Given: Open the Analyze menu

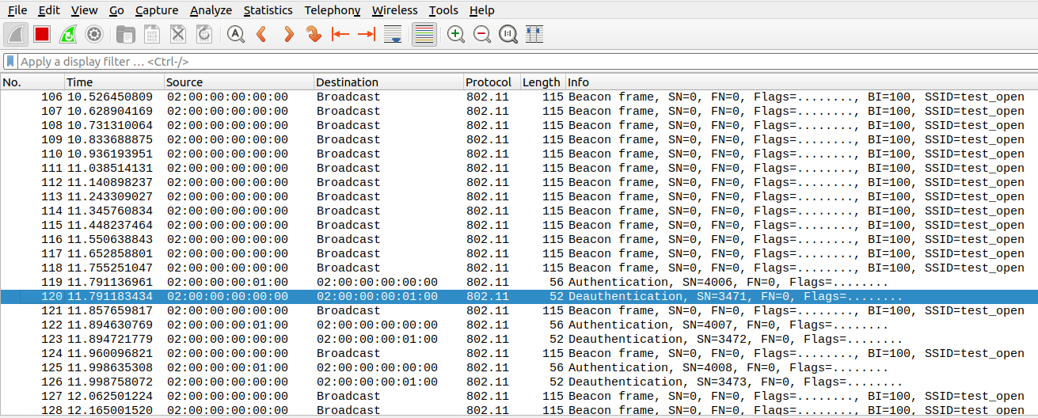Looking at the screenshot, I should 211,10.
